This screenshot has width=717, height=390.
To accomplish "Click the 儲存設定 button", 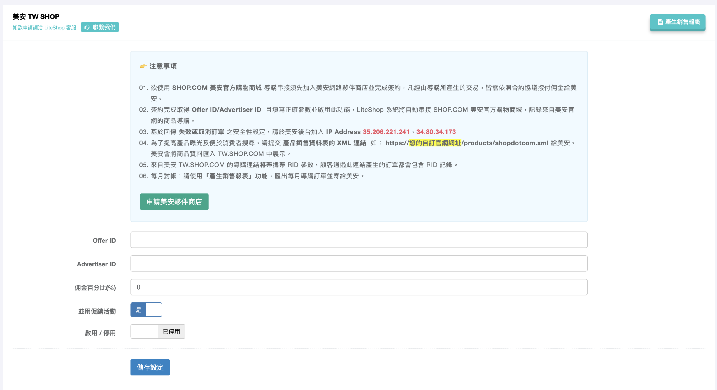I will coord(150,367).
